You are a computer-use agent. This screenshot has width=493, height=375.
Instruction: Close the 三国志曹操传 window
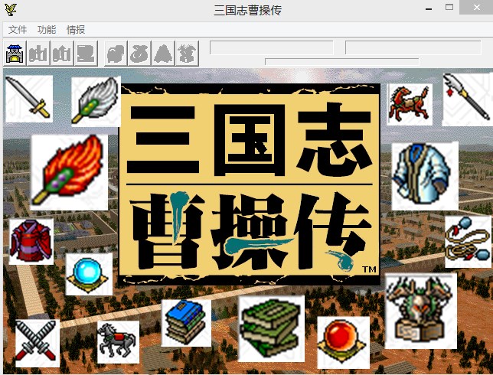[x=476, y=7]
